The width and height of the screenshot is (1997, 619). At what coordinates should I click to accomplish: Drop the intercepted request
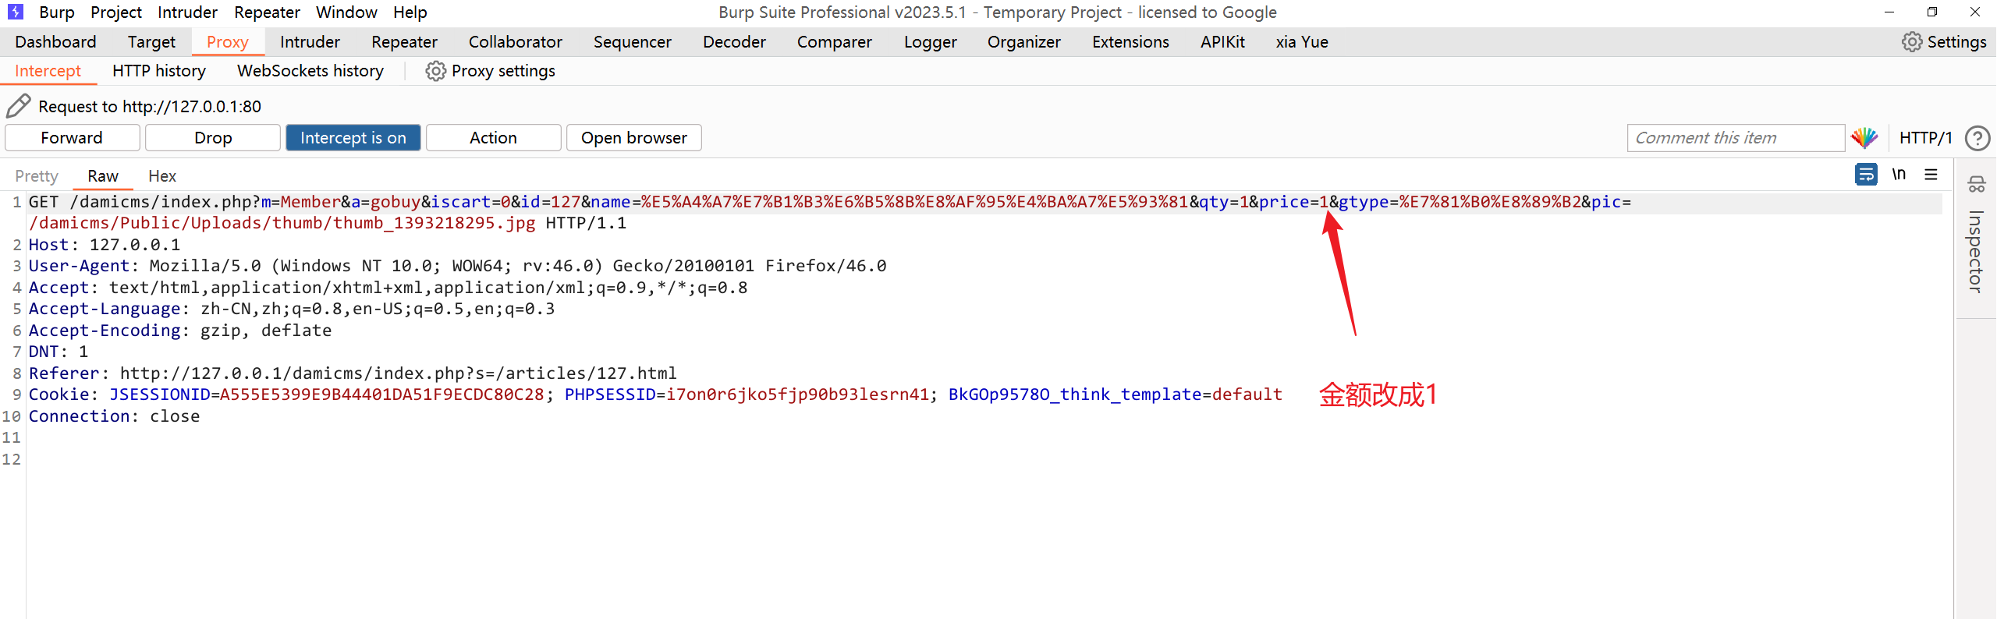213,138
